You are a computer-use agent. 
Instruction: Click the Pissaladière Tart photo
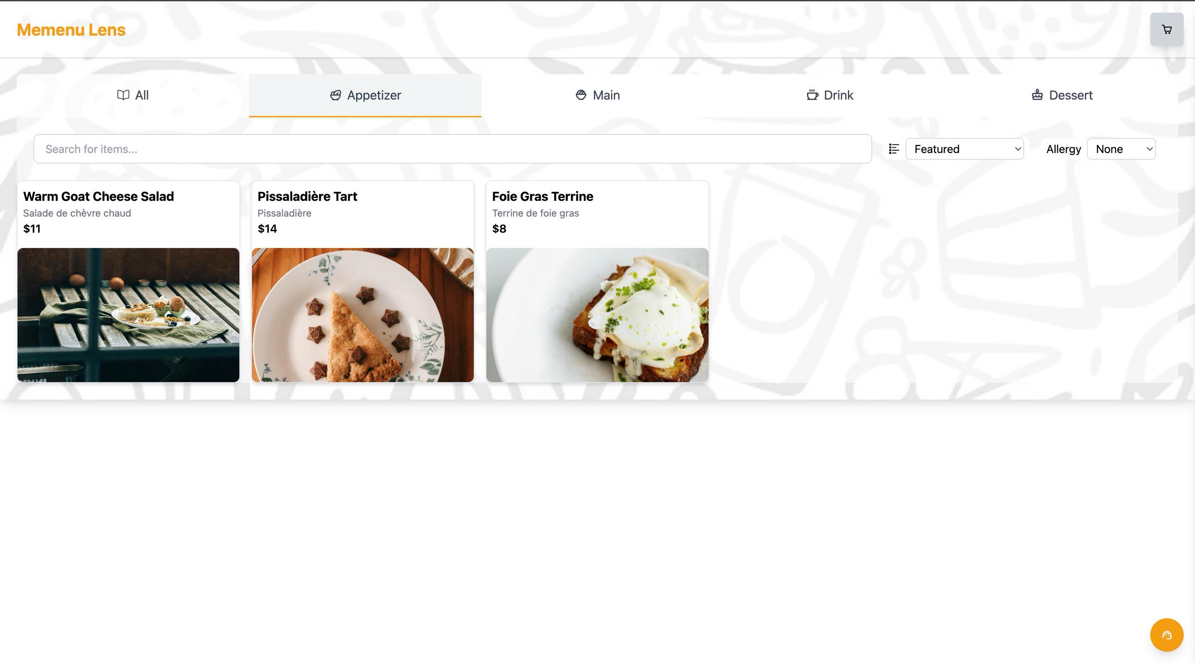363,315
